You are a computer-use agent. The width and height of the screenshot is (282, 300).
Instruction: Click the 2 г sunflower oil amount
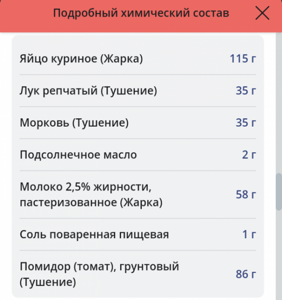point(249,154)
